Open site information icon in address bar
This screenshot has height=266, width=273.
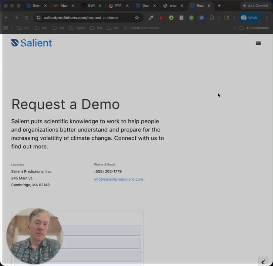point(38,18)
